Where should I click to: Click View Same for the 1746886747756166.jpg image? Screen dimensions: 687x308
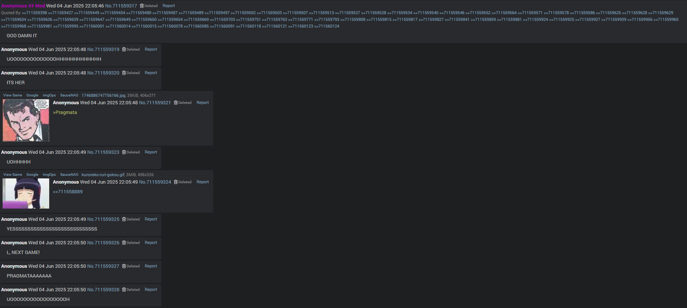coord(13,95)
